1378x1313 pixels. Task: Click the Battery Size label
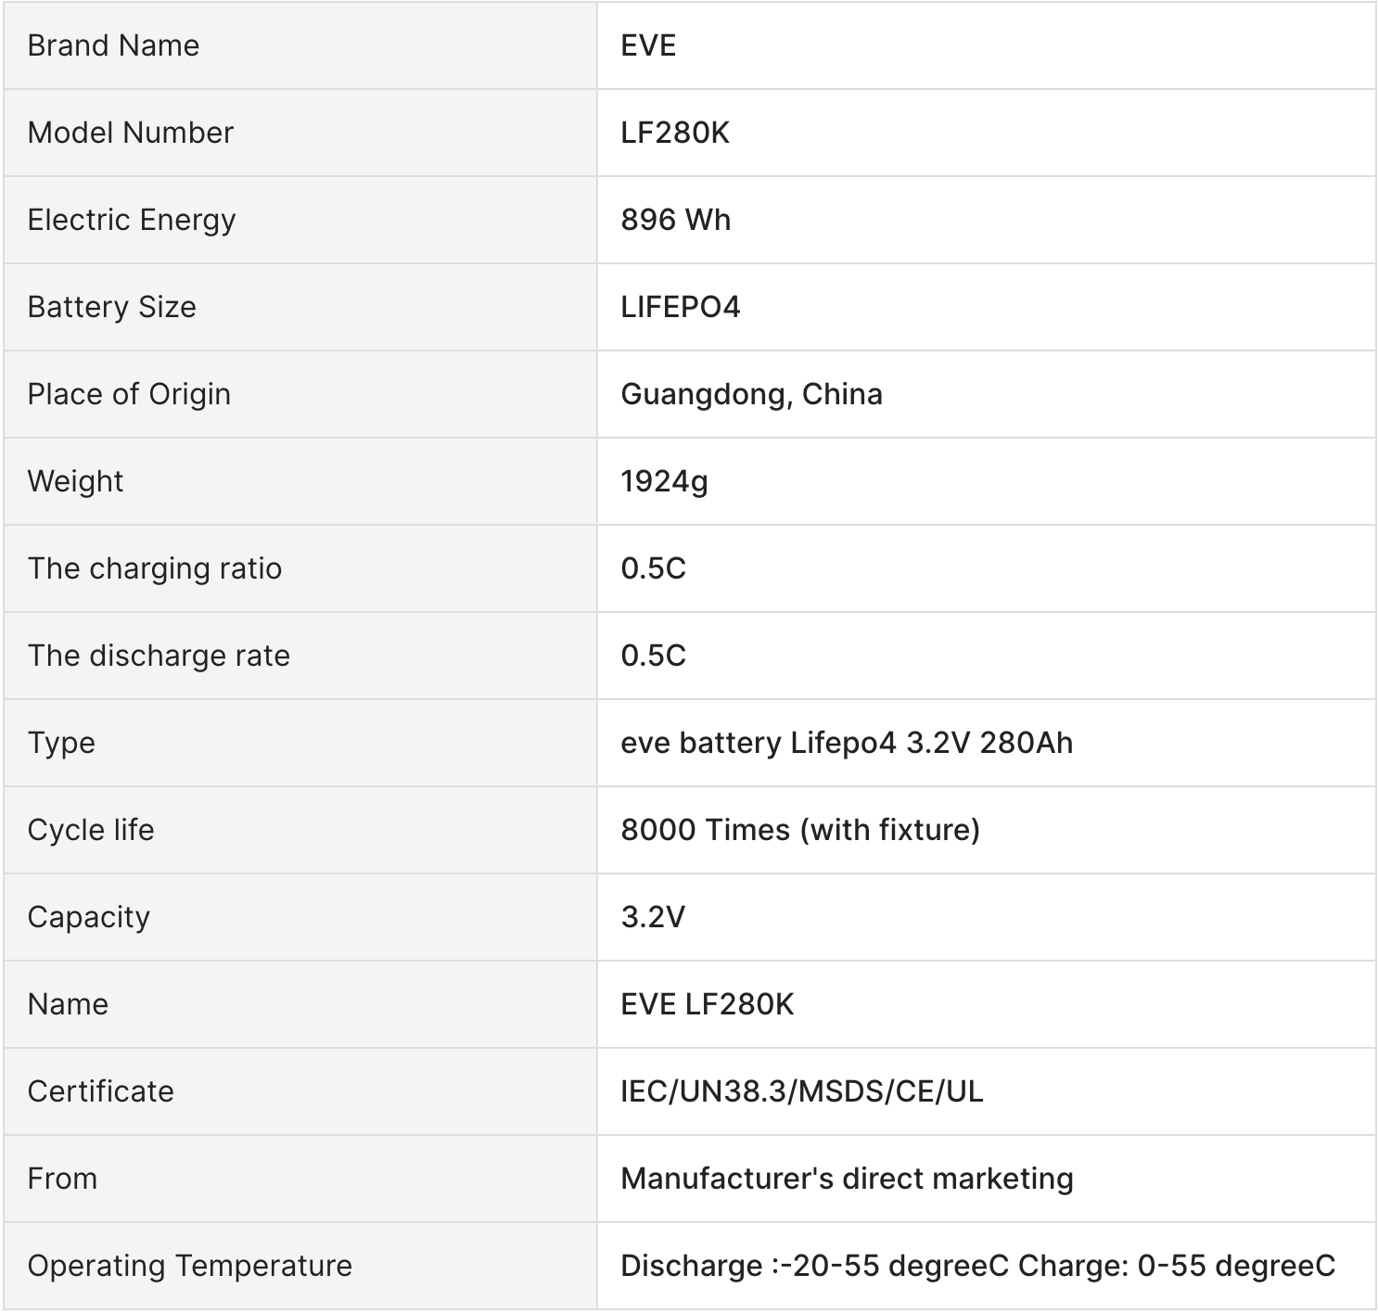tap(112, 307)
